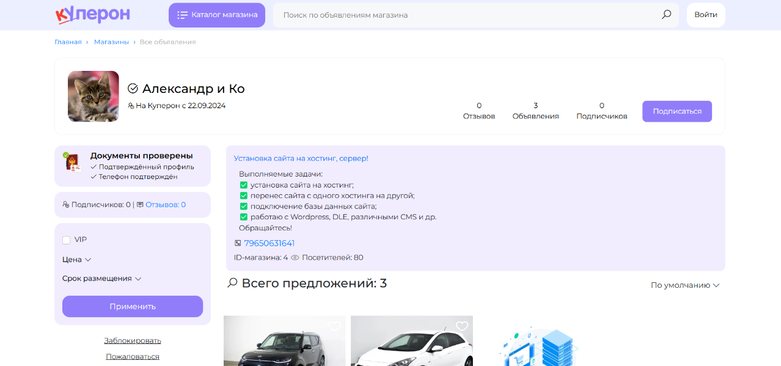Click the verified checkmark next to shop name

tap(133, 89)
